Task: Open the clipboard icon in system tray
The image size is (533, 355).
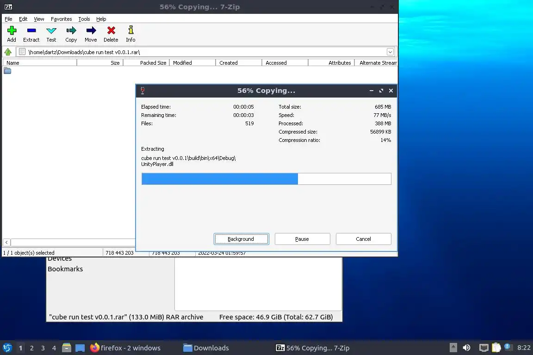Action: [496, 348]
